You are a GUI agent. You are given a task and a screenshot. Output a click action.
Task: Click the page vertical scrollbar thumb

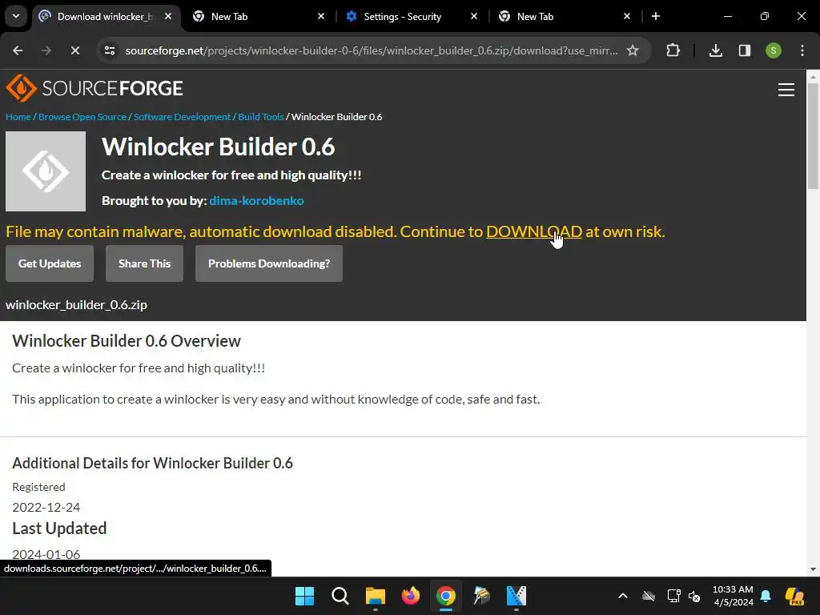tap(813, 136)
